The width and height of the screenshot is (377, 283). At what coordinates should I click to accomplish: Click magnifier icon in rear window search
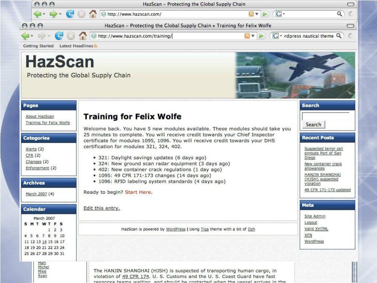[x=339, y=14]
